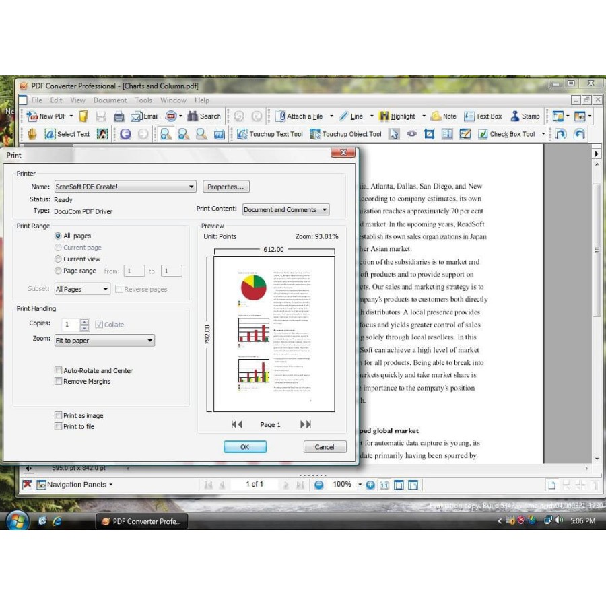Toggle the Collate checkbox

pyautogui.click(x=99, y=325)
